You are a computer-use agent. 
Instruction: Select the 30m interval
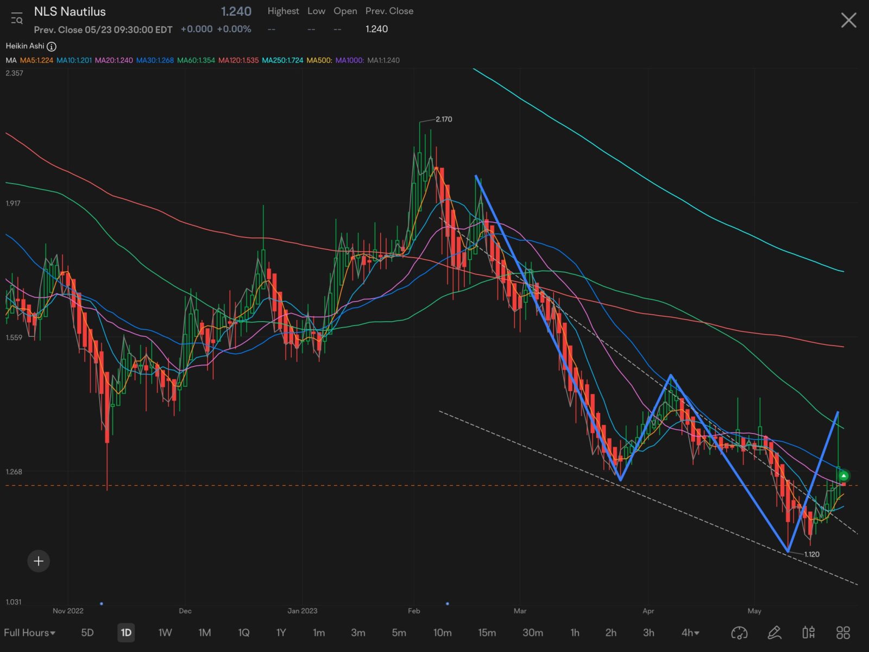coord(532,632)
